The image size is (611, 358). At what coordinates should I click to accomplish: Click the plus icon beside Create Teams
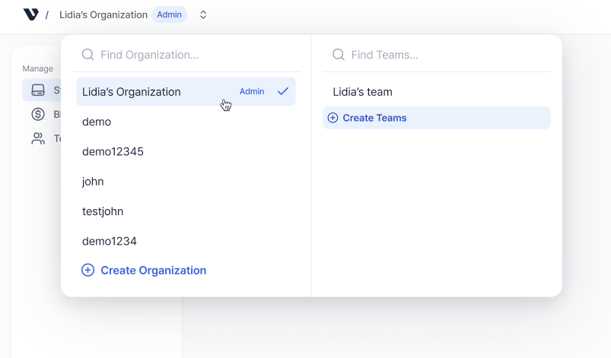[333, 118]
